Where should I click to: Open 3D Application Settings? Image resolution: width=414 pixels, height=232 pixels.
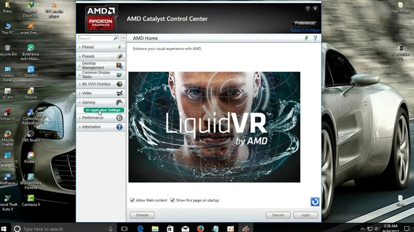[103, 110]
